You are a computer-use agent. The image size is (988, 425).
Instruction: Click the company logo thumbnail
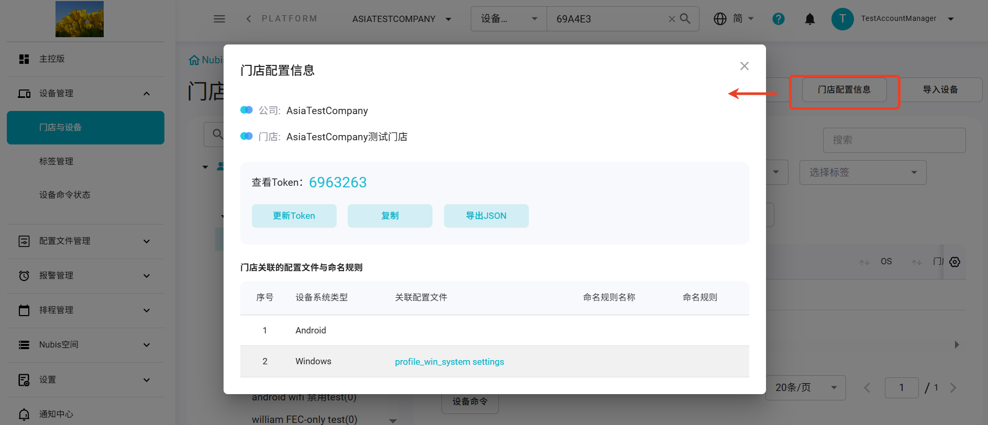tap(80, 19)
